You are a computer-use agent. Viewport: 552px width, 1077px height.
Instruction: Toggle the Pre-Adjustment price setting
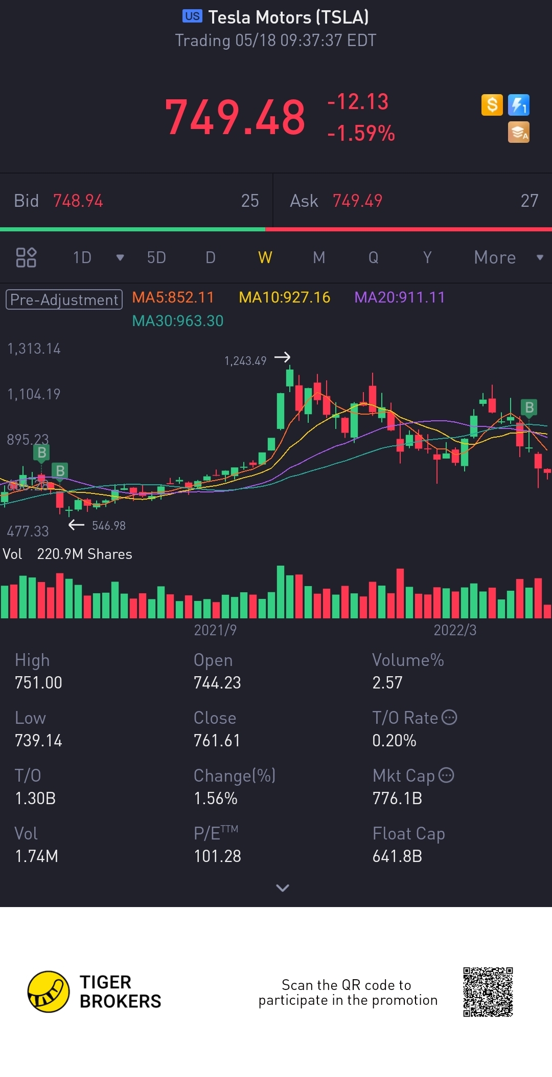(64, 299)
